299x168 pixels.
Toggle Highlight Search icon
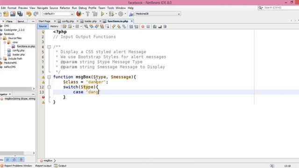pos(102,27)
